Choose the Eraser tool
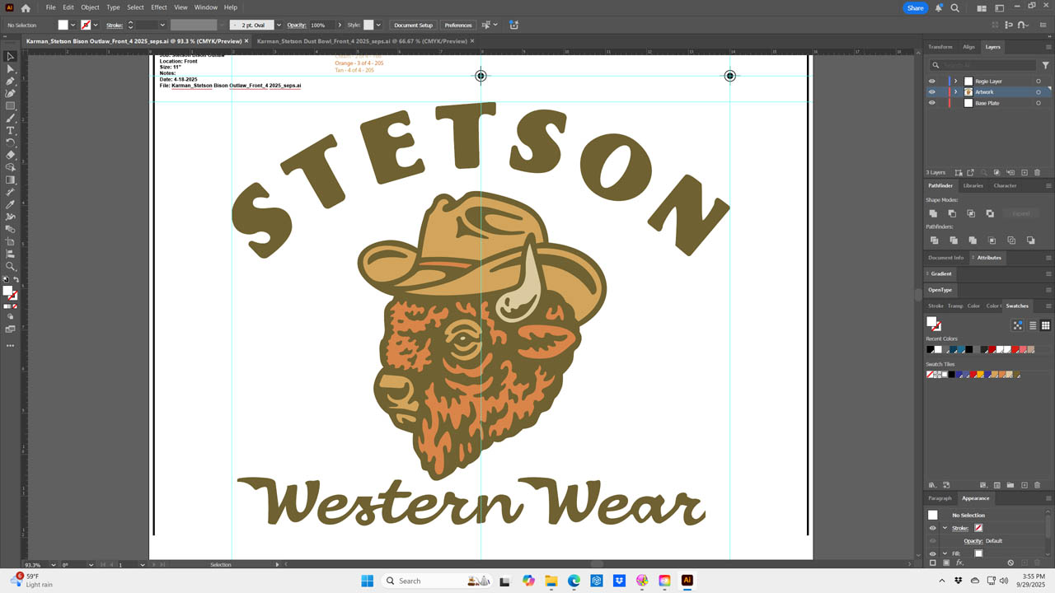Image resolution: width=1055 pixels, height=593 pixels. tap(11, 155)
